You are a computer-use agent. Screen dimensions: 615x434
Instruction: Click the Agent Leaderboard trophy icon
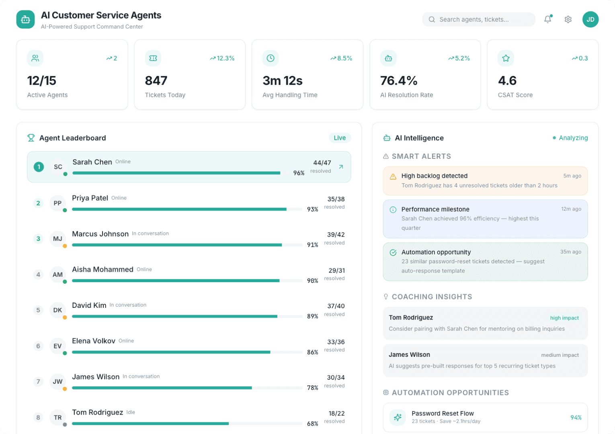coord(31,138)
